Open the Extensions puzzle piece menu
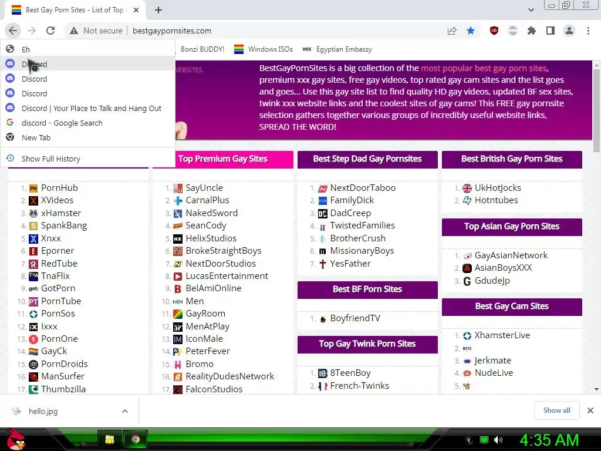This screenshot has width=601, height=451. [532, 31]
